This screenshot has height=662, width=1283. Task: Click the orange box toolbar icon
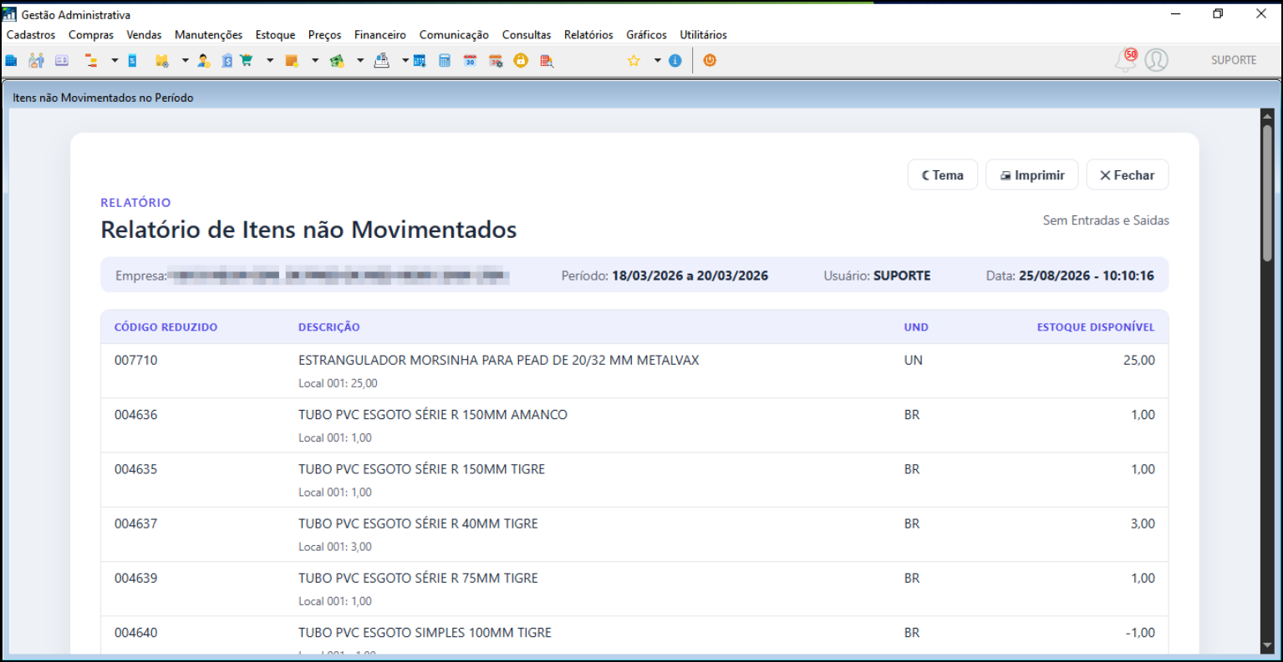tap(292, 60)
